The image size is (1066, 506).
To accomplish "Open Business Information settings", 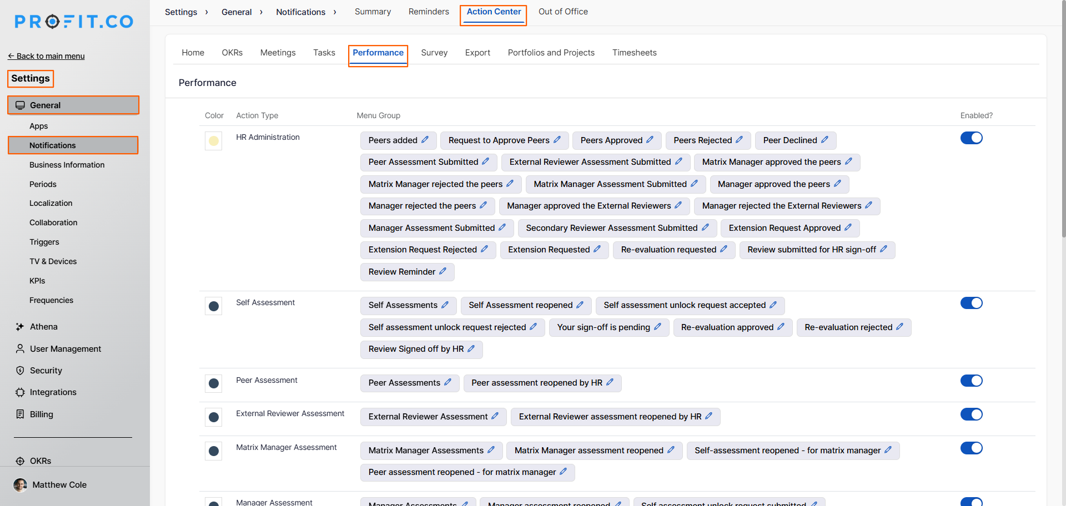I will coord(67,165).
